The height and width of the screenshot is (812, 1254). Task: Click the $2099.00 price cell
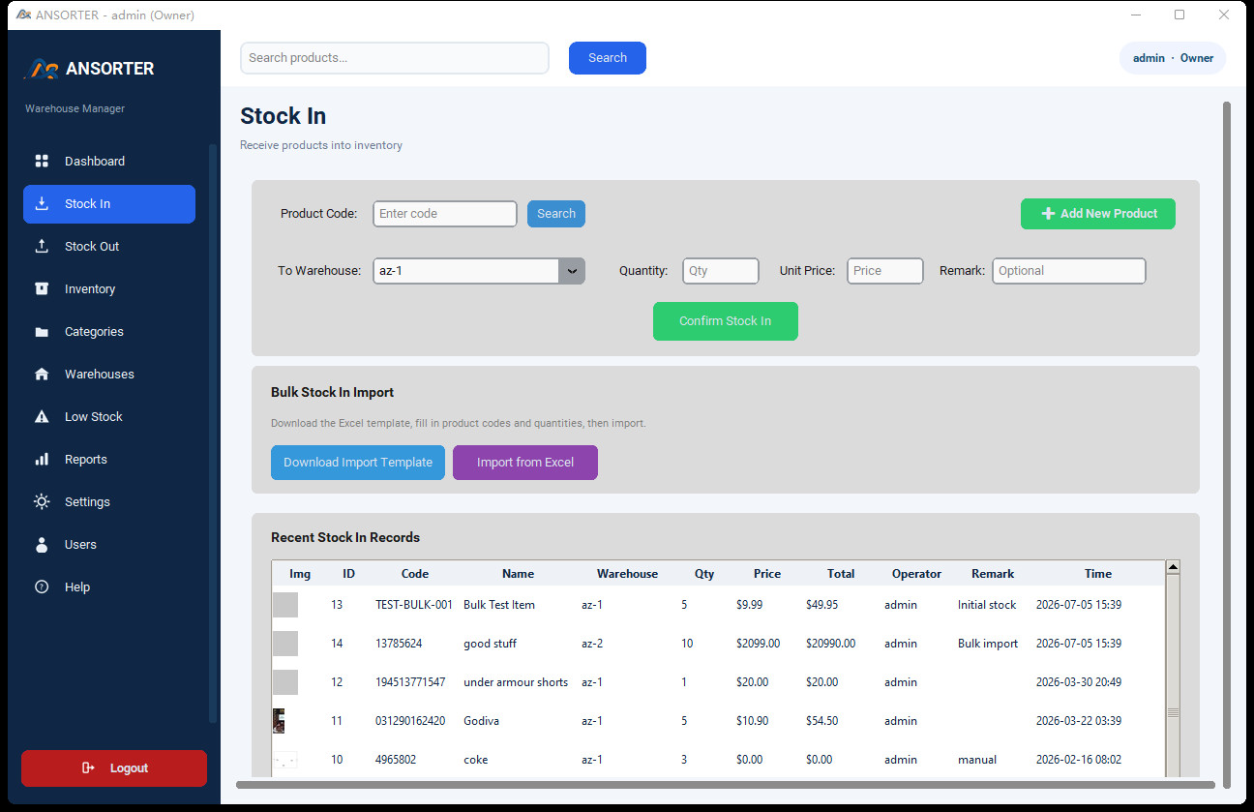click(x=759, y=644)
